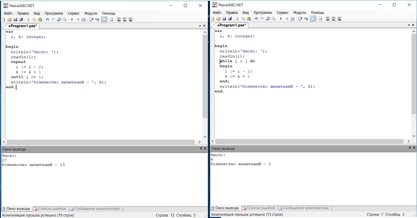Click Format code icon in while-loop window
Image resolution: width=417 pixels, height=218 pixels.
click(x=320, y=19)
